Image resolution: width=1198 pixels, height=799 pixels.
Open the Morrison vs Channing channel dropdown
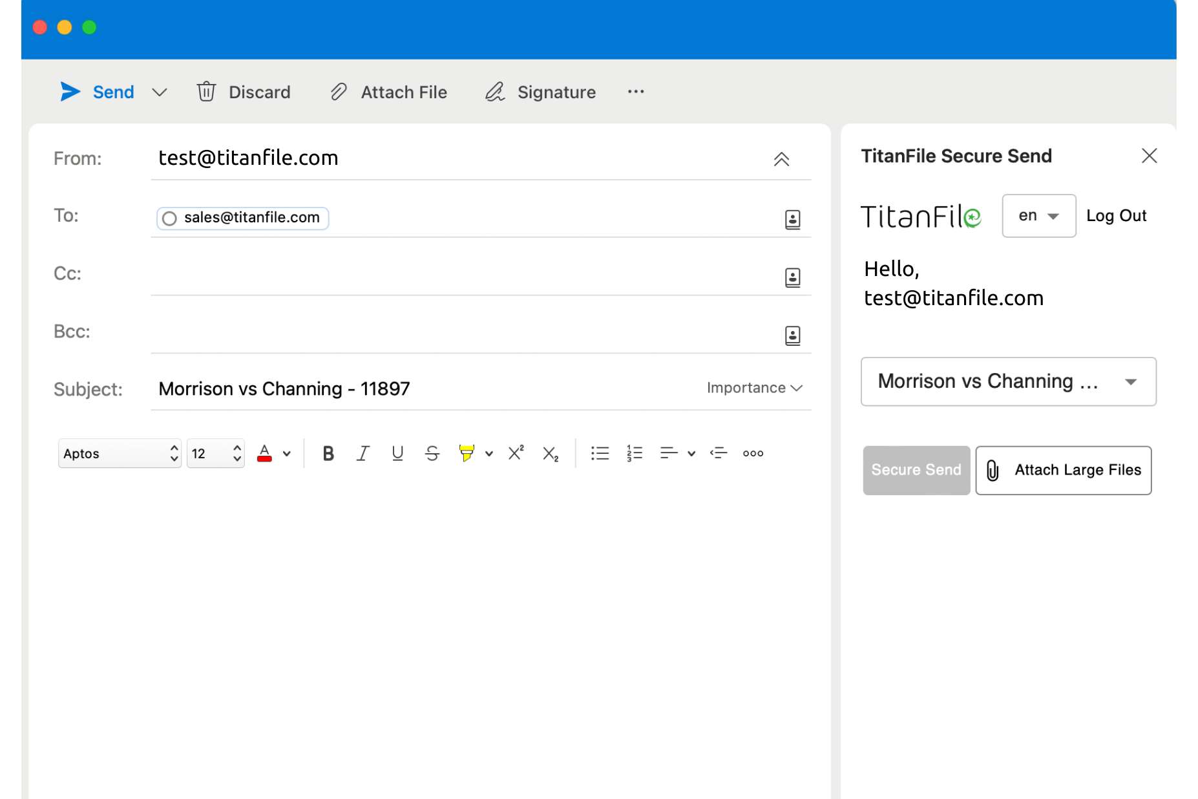tap(1008, 381)
